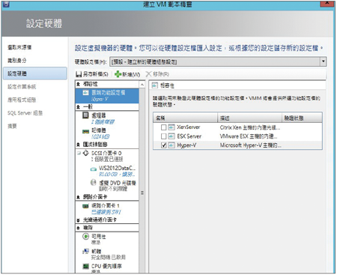Collapse the Network Adapters (網路介面卡) section

(78, 197)
